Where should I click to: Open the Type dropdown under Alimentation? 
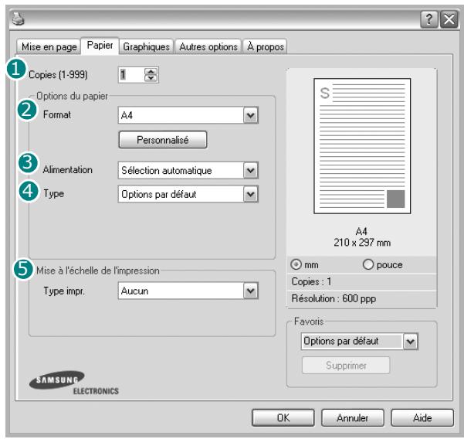[x=188, y=194]
